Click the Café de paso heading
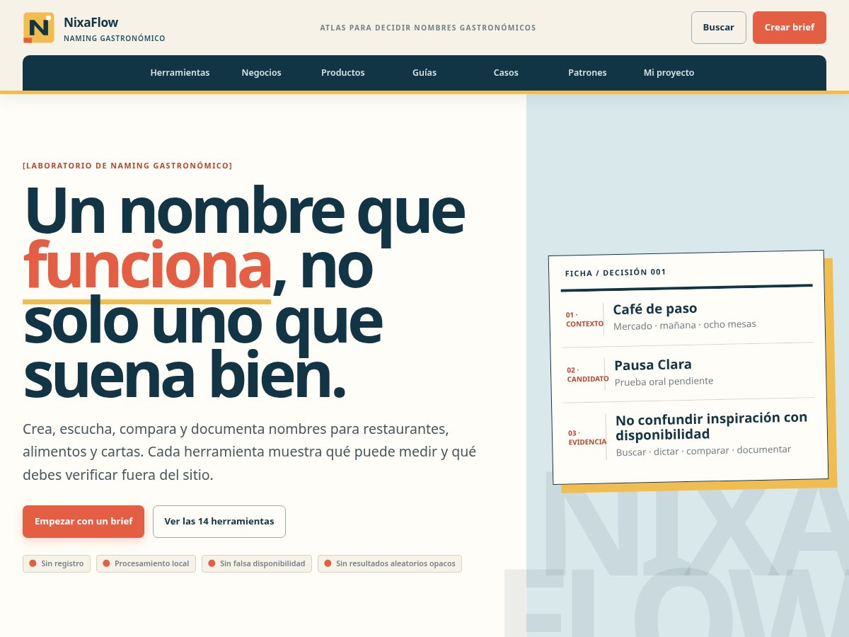This screenshot has width=849, height=637. tap(655, 309)
